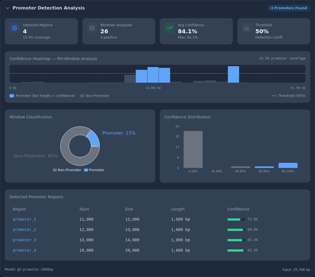Toggle Non-Promoter legend item under donut chart

(x=67, y=170)
